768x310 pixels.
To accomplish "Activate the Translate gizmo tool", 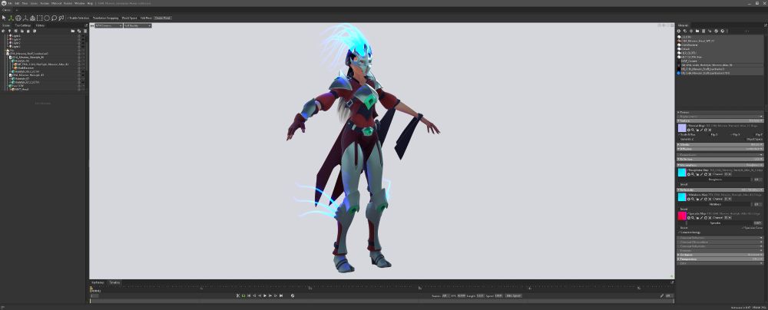I will tap(11, 18).
